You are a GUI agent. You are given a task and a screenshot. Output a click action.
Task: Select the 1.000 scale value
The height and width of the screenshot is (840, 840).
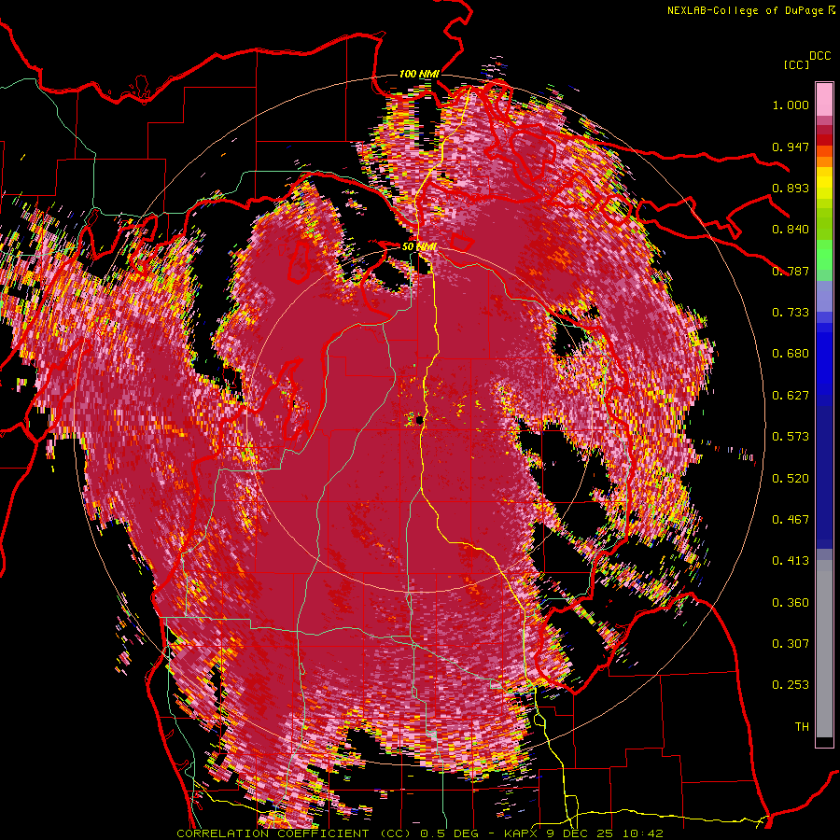tap(791, 105)
